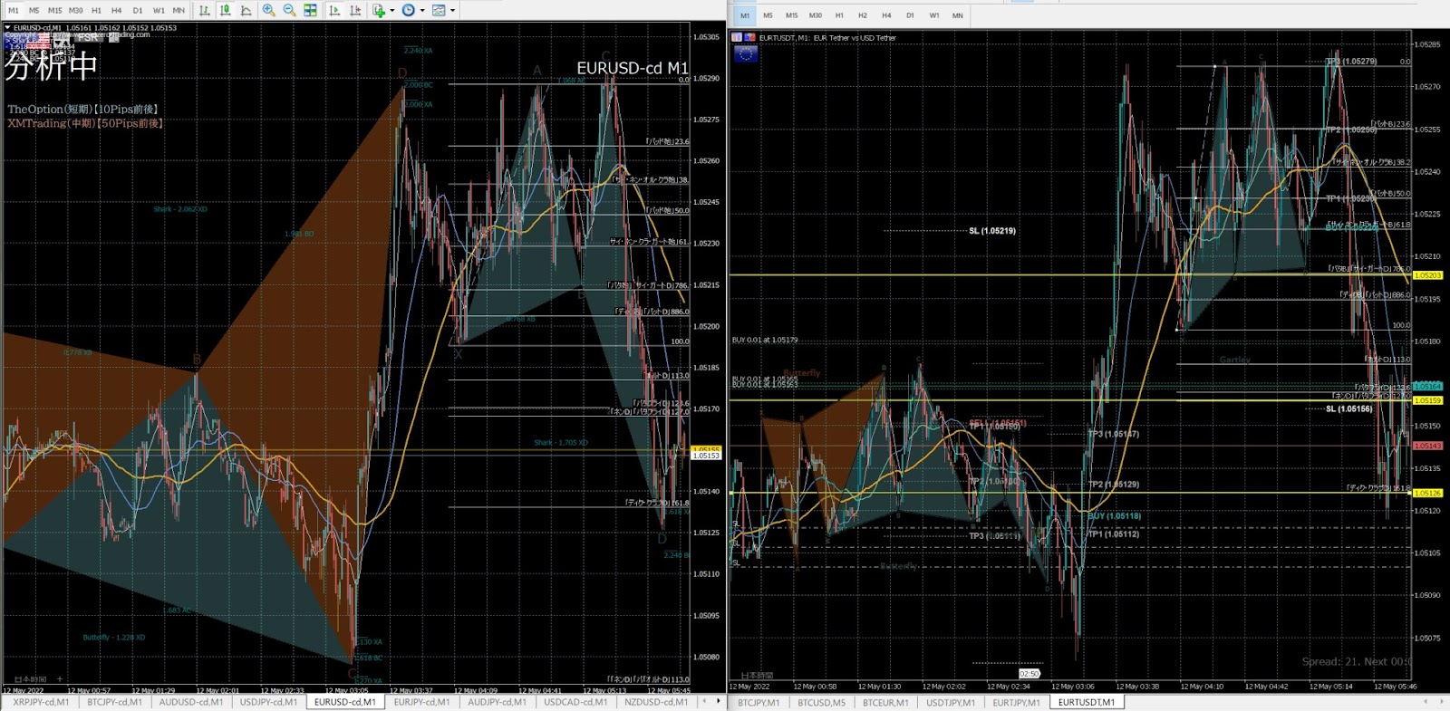Image resolution: width=1450 pixels, height=711 pixels.
Task: Switch to the BTCUSD,M5 chart tab
Action: click(x=821, y=703)
